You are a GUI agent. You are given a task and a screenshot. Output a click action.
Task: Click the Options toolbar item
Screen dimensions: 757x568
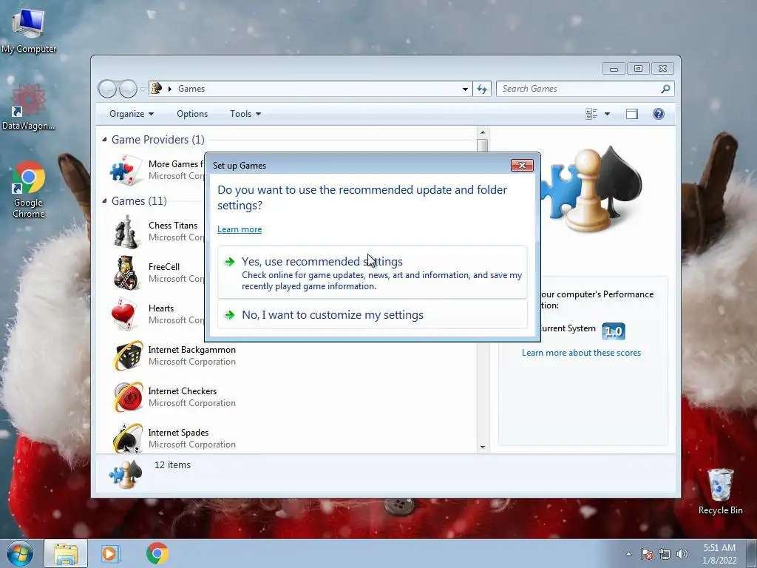coord(192,114)
